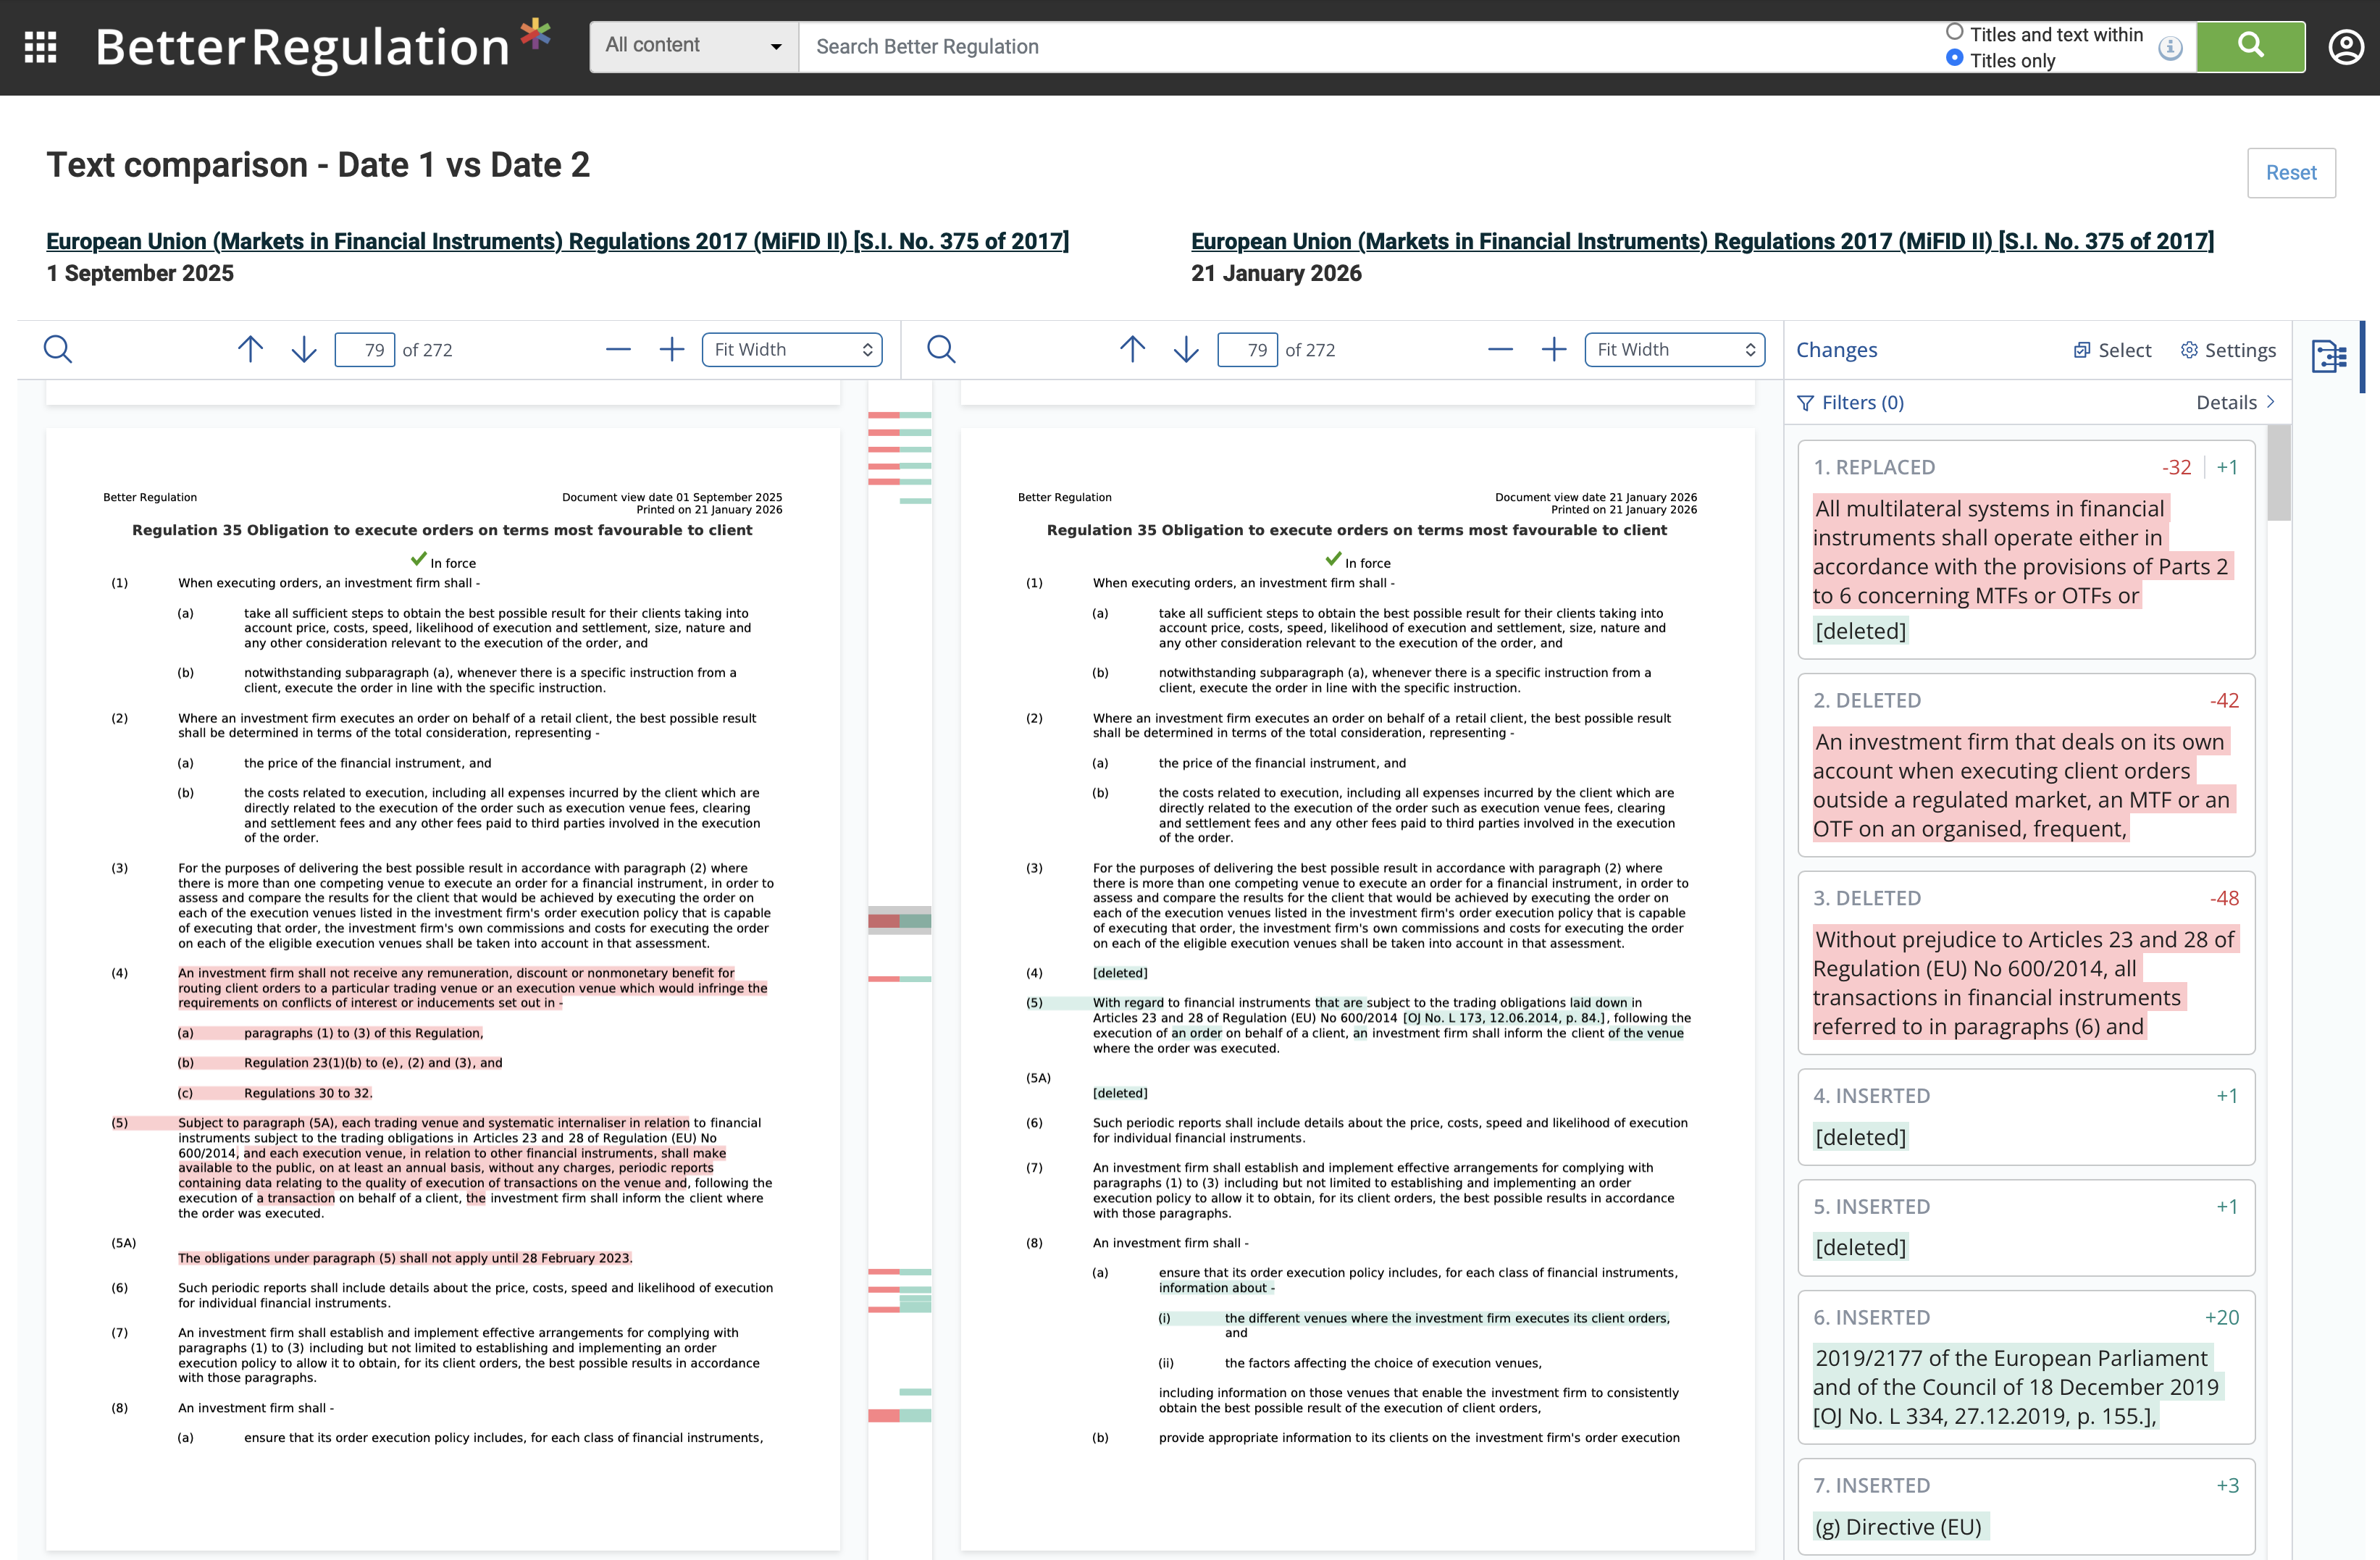Click the Changes panel scrollbar thumb
The height and width of the screenshot is (1560, 2380).
coord(2278,472)
